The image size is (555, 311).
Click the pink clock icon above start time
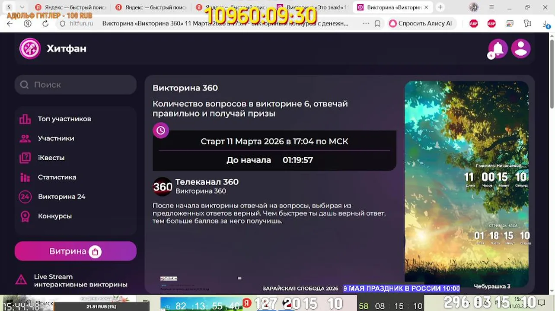(x=161, y=130)
